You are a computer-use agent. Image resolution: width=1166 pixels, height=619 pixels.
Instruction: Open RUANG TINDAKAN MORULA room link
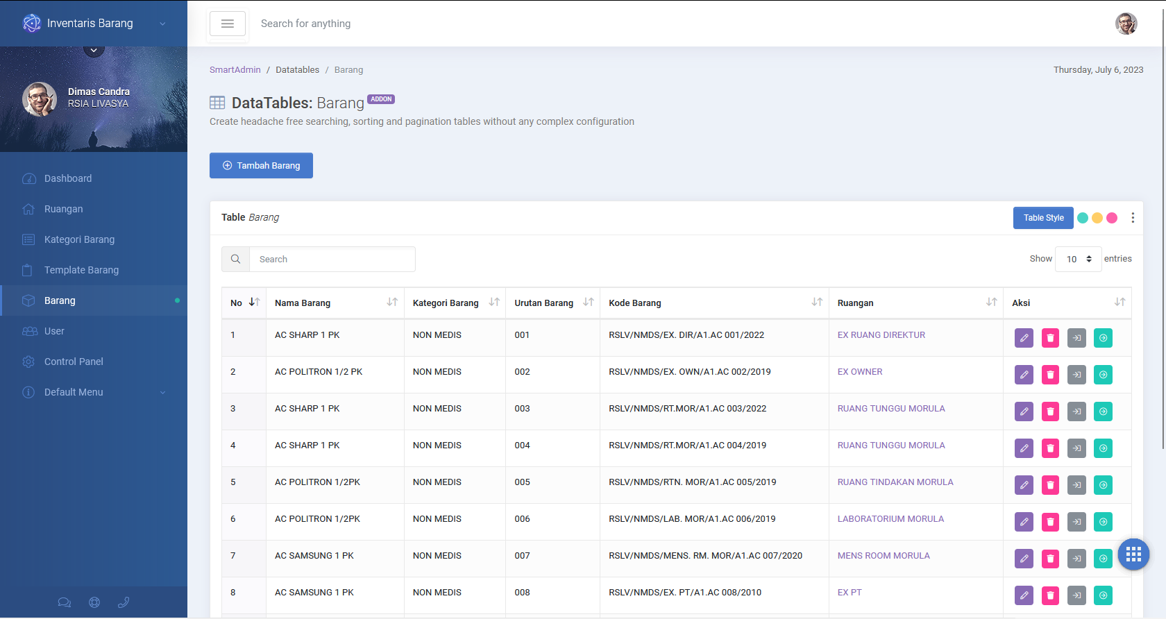(x=895, y=482)
